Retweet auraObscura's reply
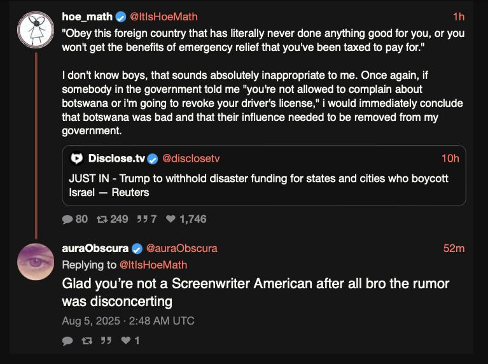Image resolution: width=488 pixels, height=364 pixels. 87,340
